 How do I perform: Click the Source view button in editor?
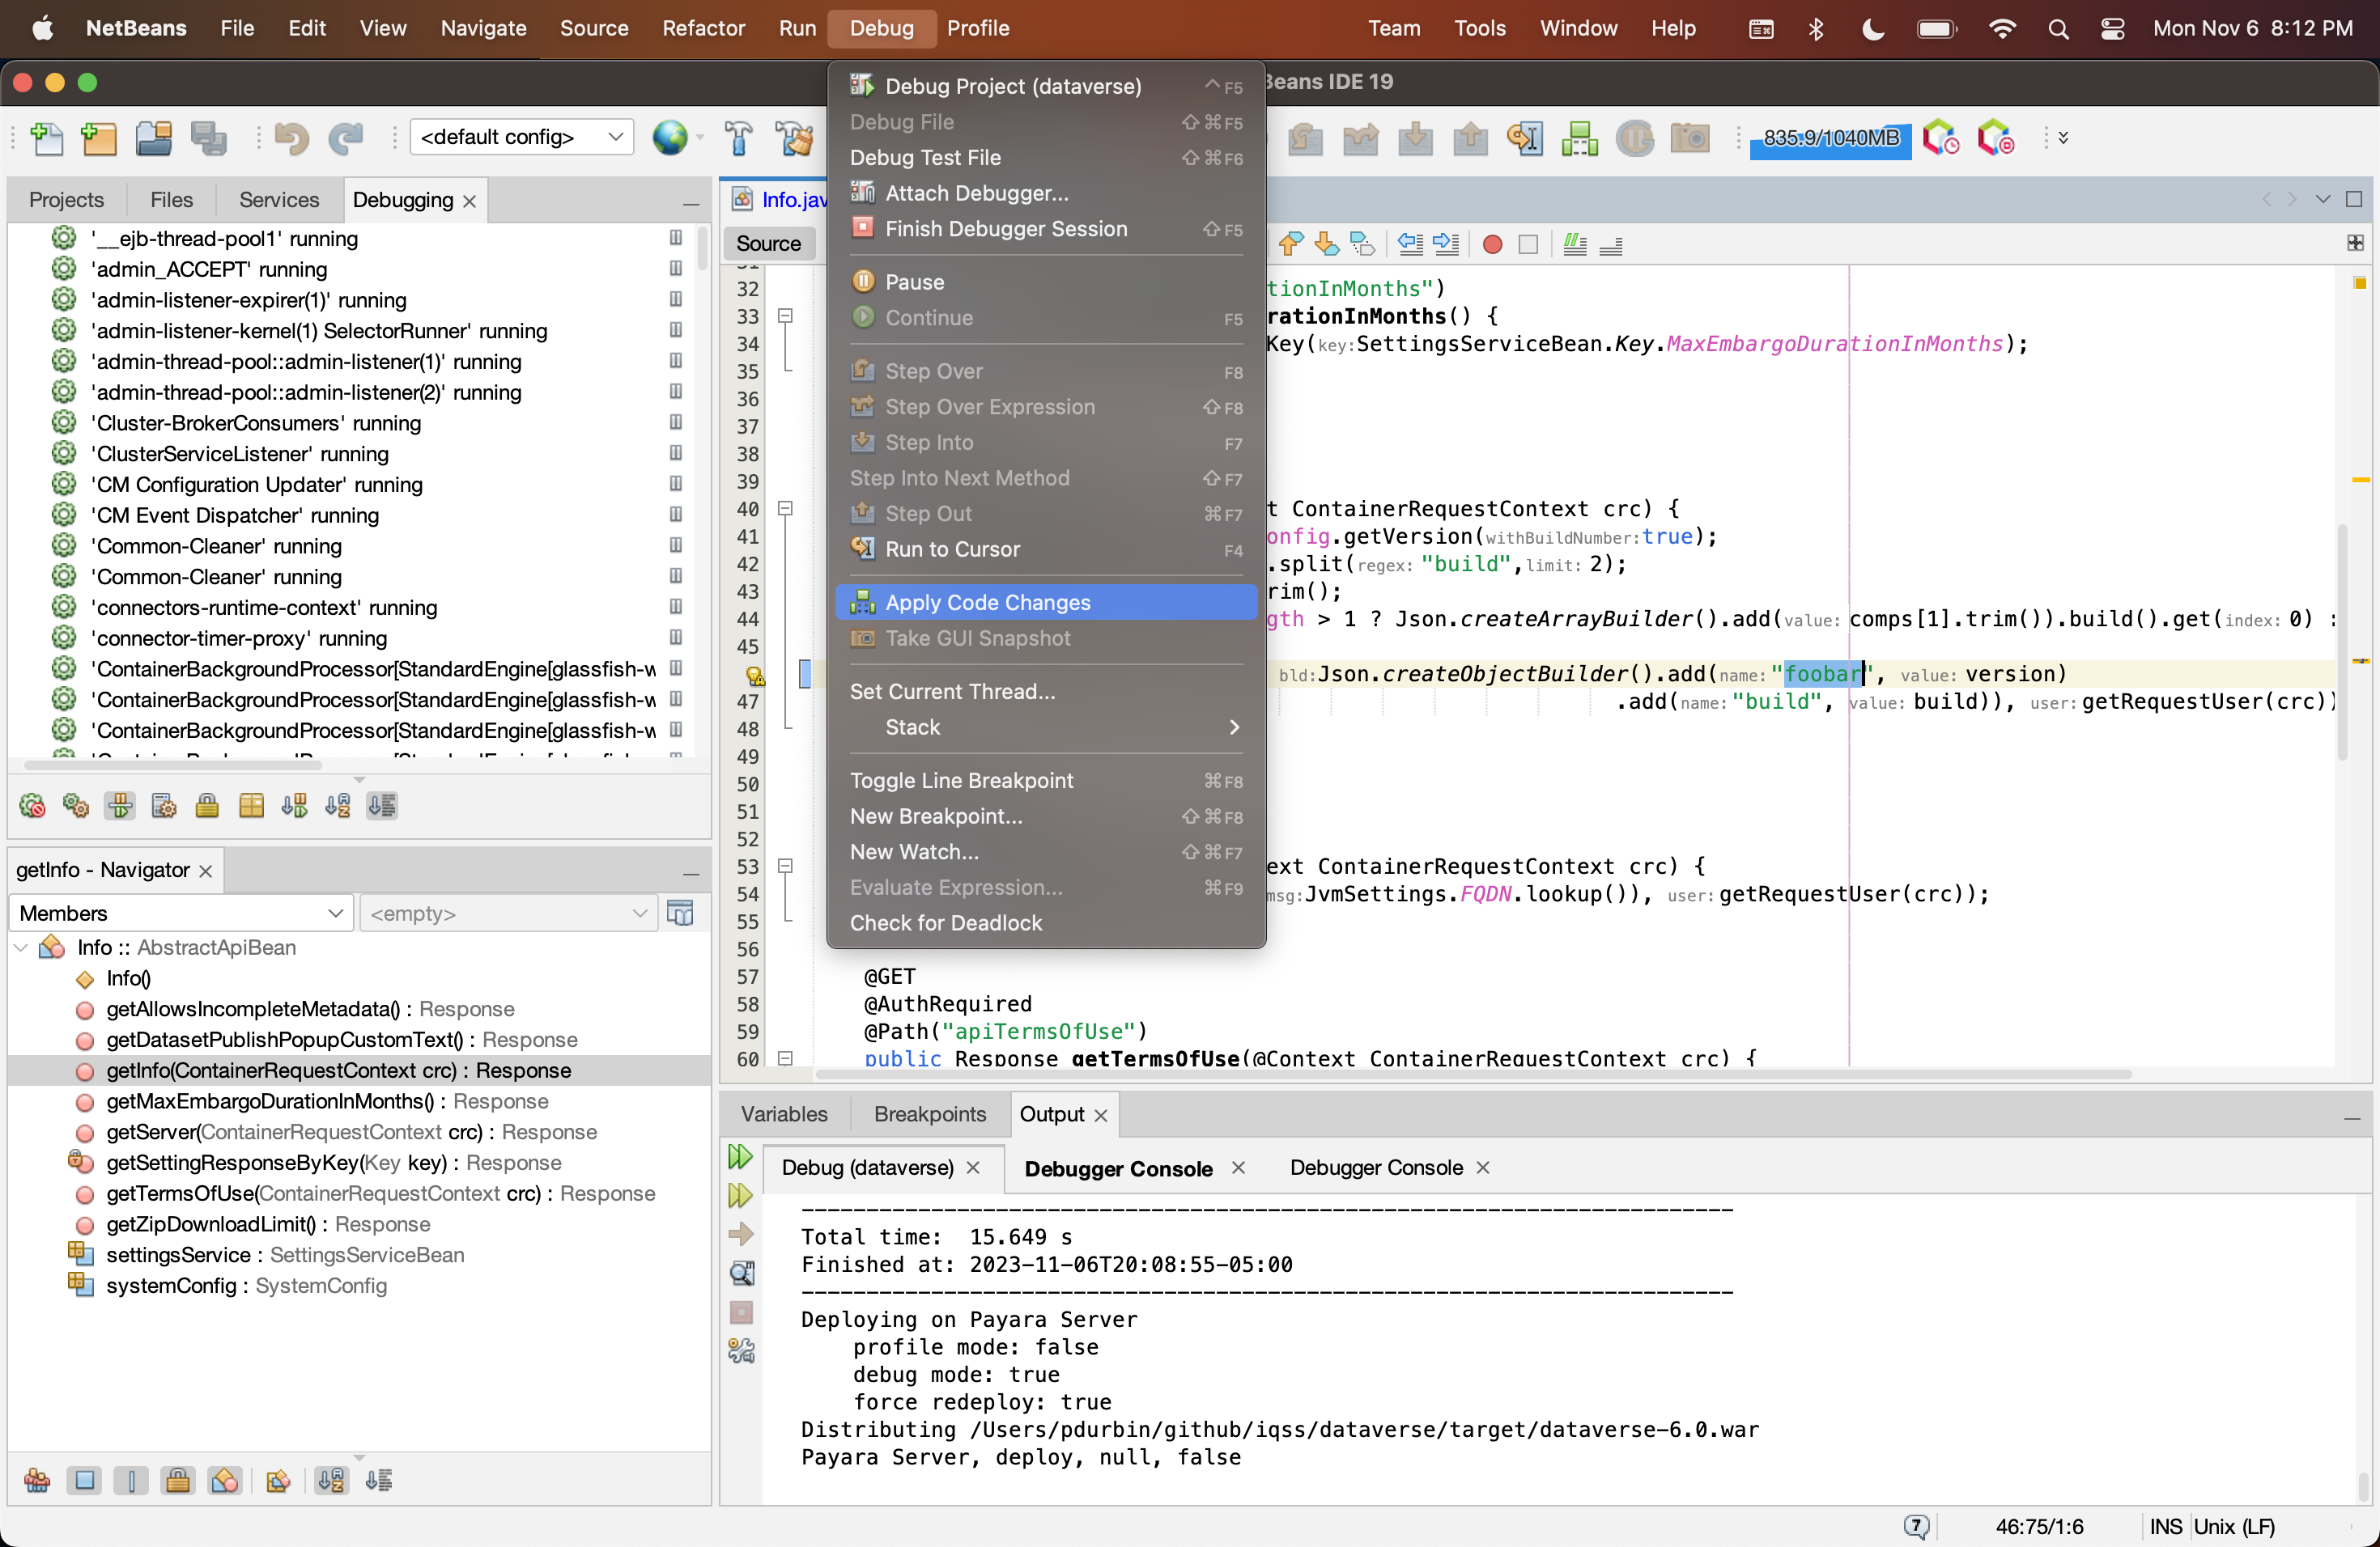(768, 244)
